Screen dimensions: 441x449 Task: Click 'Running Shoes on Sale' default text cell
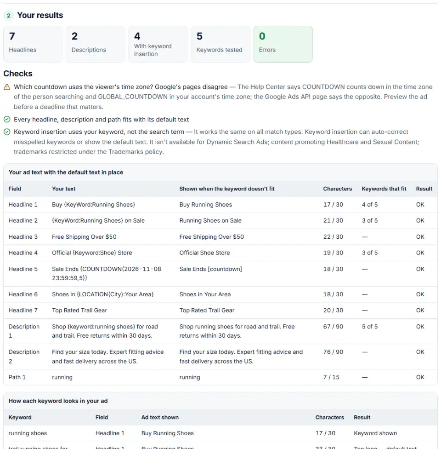[x=210, y=220]
